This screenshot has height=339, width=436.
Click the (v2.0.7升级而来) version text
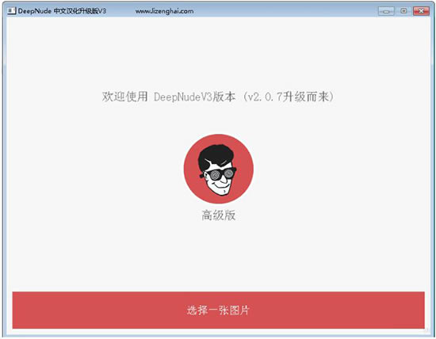[288, 97]
